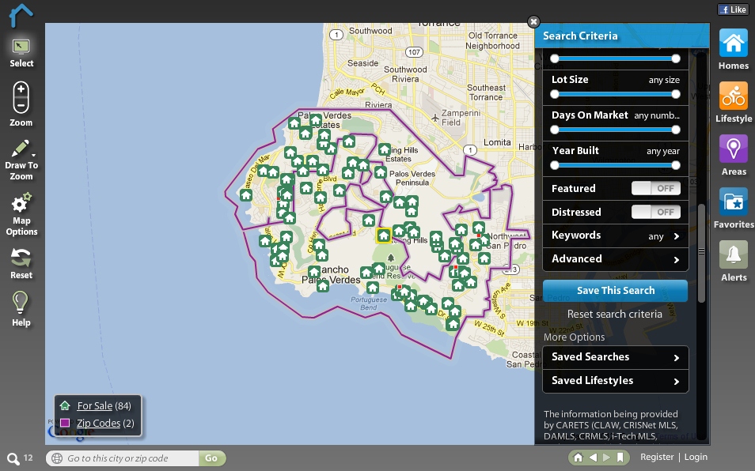
Task: Open the Help lightbulb
Action: click(21, 309)
